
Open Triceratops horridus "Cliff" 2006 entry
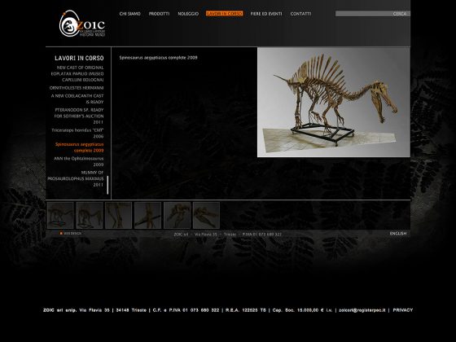coord(77,134)
